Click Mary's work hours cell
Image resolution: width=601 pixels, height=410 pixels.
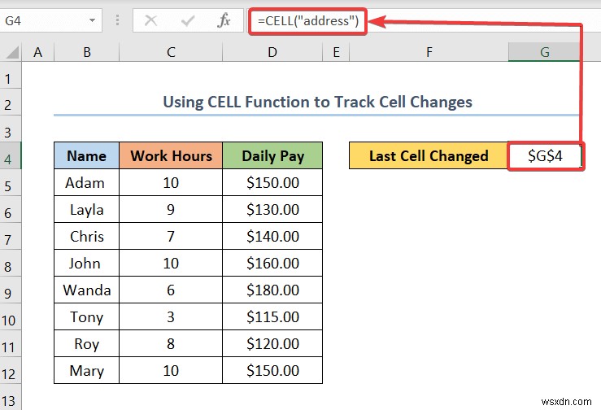(171, 370)
